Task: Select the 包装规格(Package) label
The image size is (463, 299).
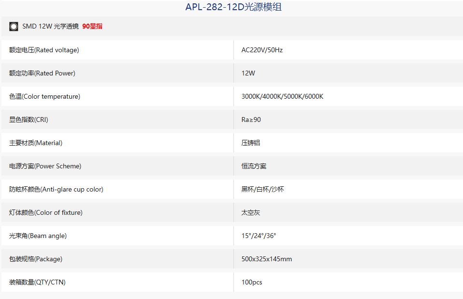Action: (x=36, y=259)
